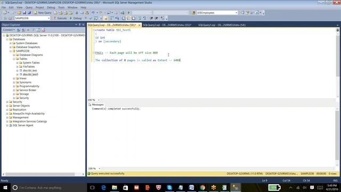341x192 pixels.
Task: Click the Copy icon in toolbar
Action: [x=82, y=13]
